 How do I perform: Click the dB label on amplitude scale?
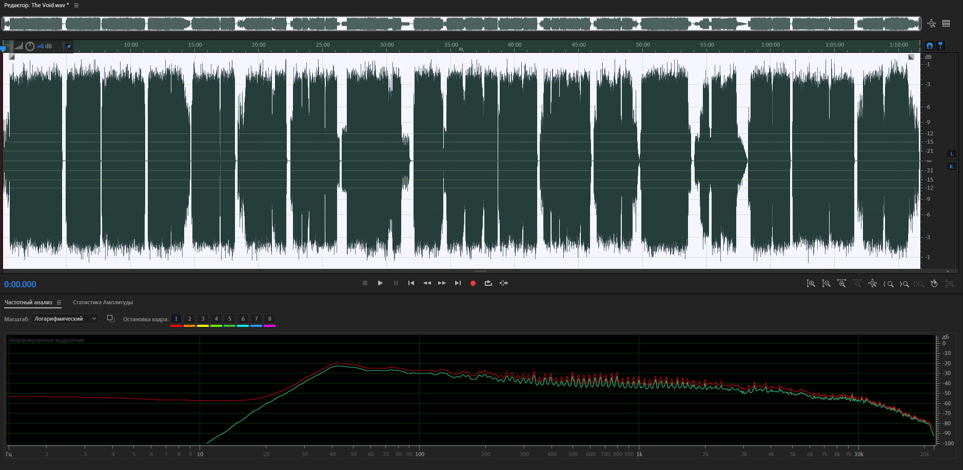tap(928, 57)
